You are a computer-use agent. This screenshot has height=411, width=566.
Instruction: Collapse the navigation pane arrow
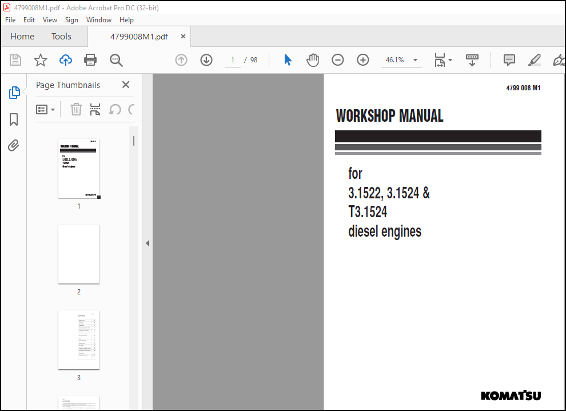(x=148, y=243)
